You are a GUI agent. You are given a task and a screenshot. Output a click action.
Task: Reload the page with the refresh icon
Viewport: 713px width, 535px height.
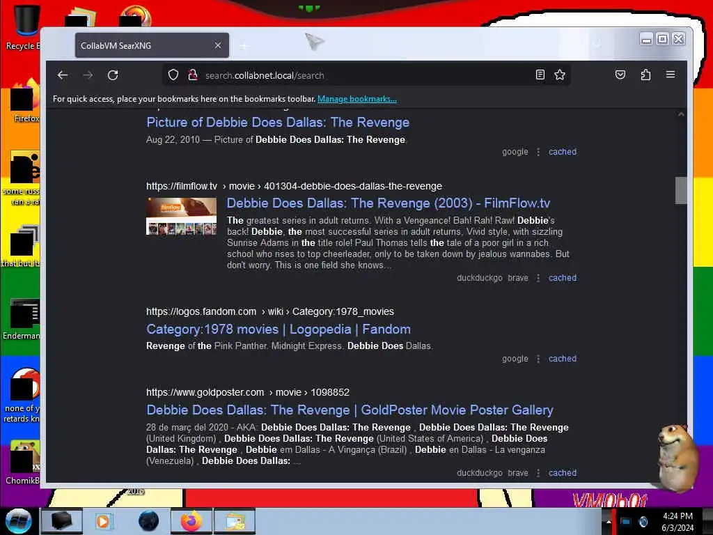[113, 75]
